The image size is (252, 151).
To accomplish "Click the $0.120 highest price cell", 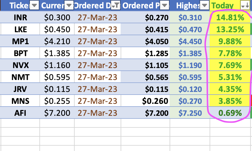I will [190, 89].
